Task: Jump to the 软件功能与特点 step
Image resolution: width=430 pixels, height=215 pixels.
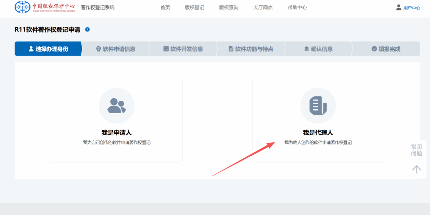Action: pos(250,49)
